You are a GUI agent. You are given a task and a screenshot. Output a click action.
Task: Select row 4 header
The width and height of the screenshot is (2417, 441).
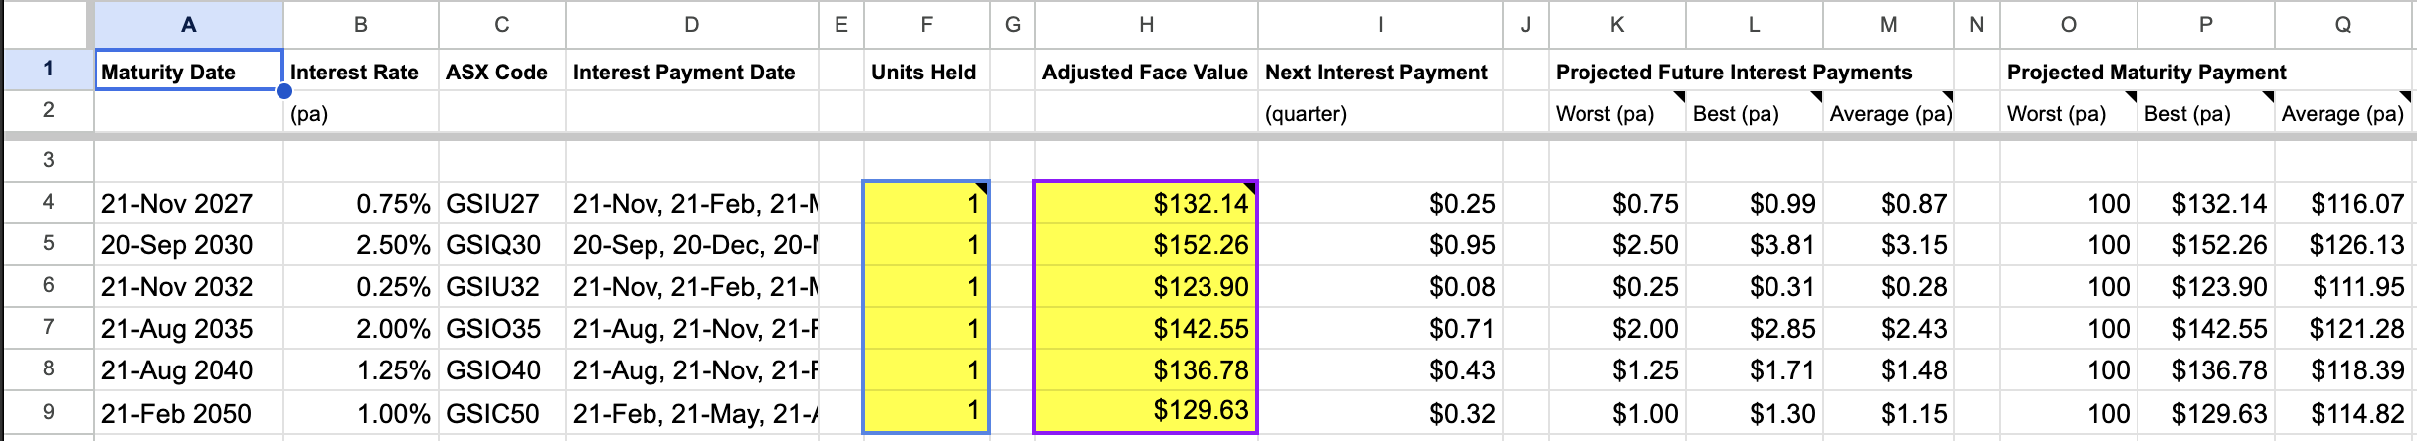48,203
